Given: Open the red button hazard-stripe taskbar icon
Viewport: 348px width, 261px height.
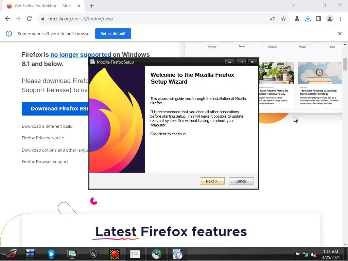Looking at the screenshot, I should coord(115,254).
